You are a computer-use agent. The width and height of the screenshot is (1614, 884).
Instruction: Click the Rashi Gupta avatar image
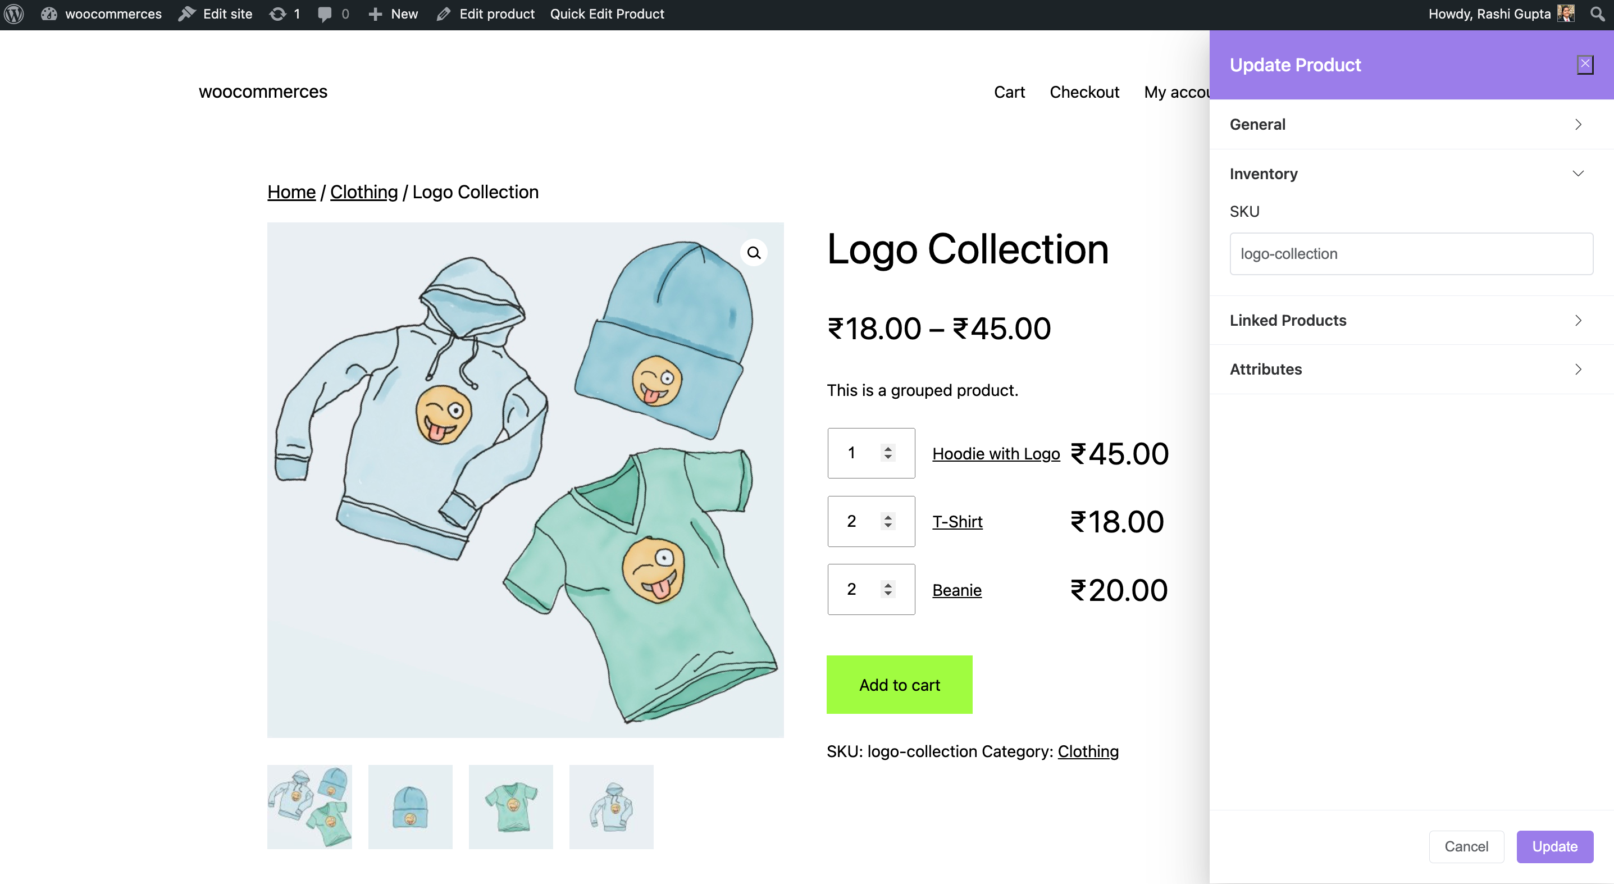(1566, 14)
